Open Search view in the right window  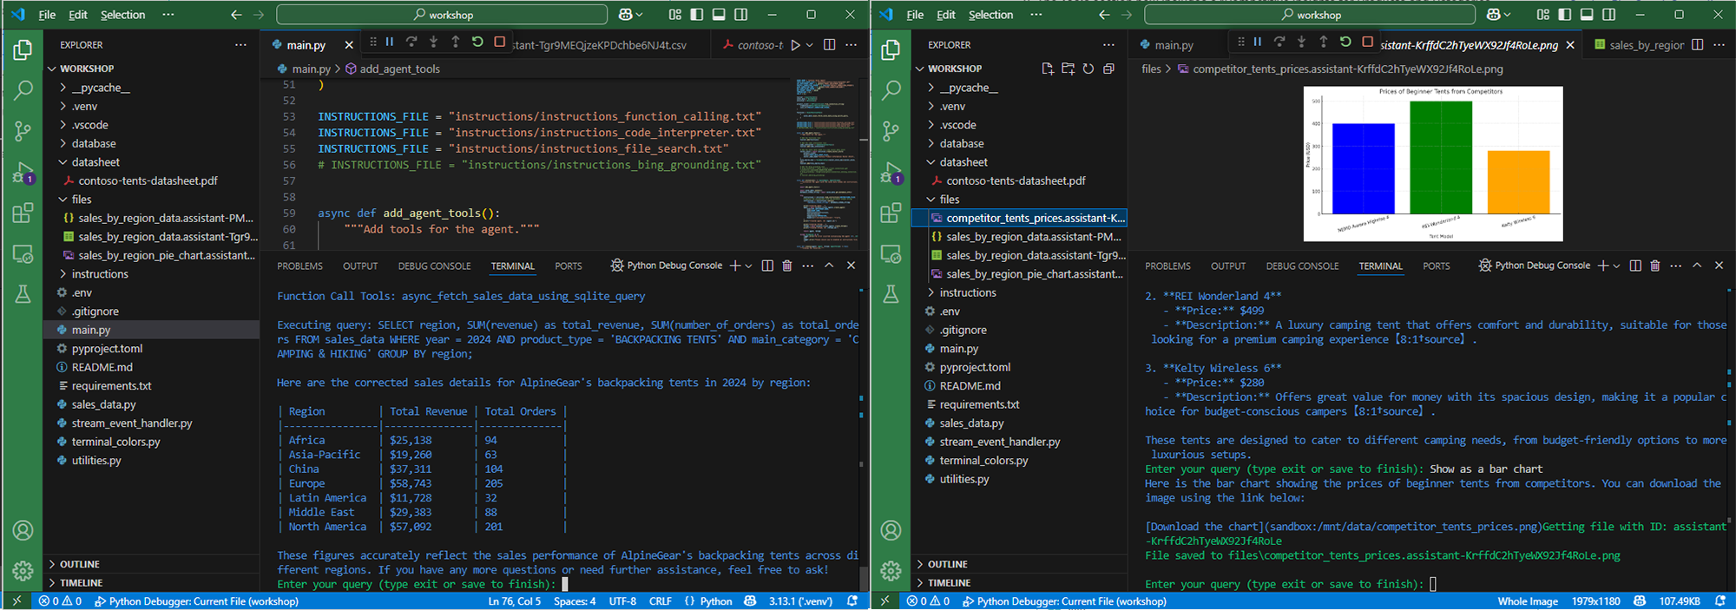pyautogui.click(x=891, y=89)
